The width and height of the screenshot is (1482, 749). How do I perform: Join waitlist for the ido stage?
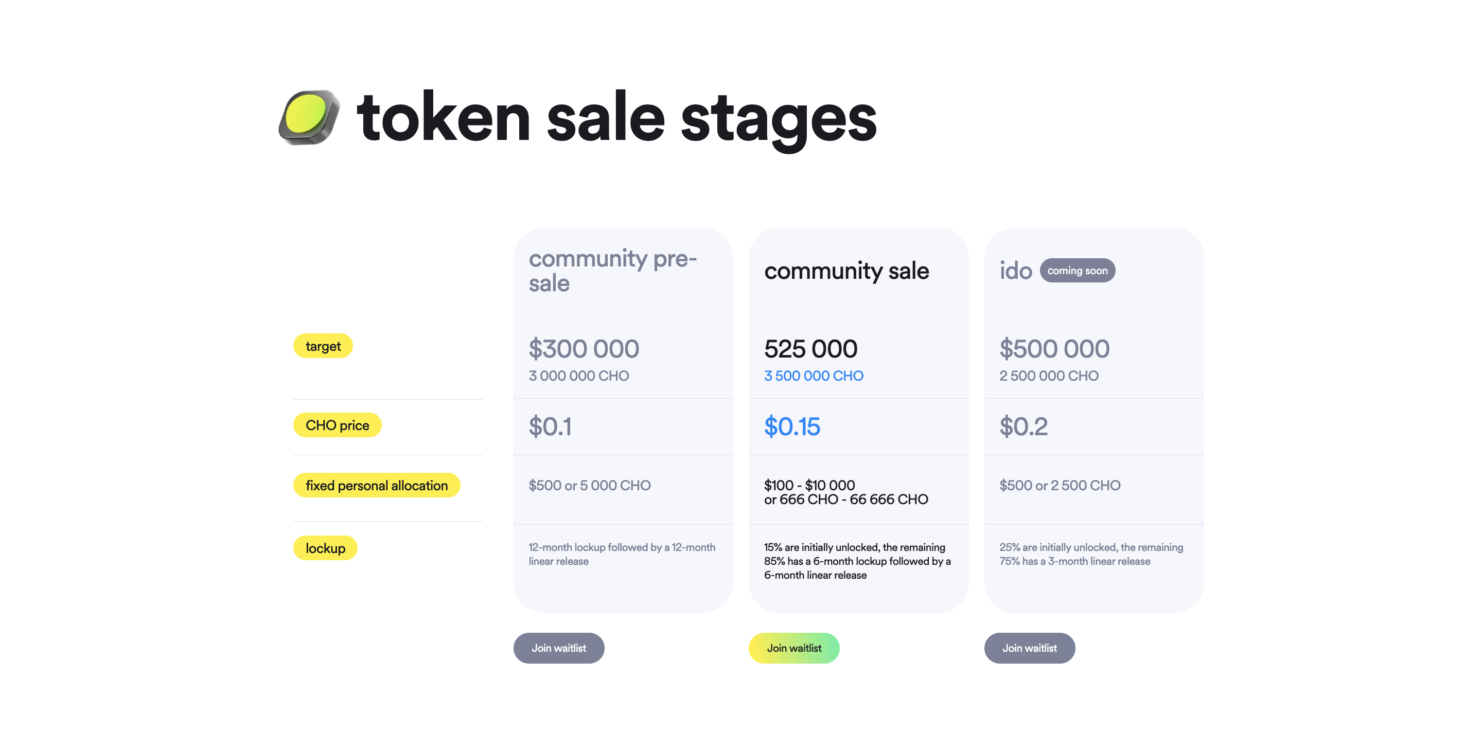pyautogui.click(x=1030, y=648)
